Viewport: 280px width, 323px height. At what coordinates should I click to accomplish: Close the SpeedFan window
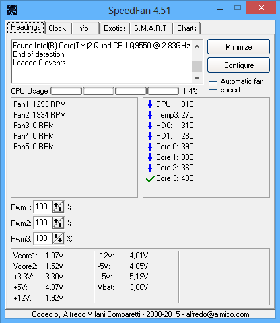[x=262, y=8]
